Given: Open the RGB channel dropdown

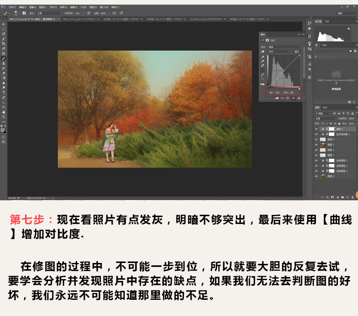Looking at the screenshot, I should click(x=279, y=52).
